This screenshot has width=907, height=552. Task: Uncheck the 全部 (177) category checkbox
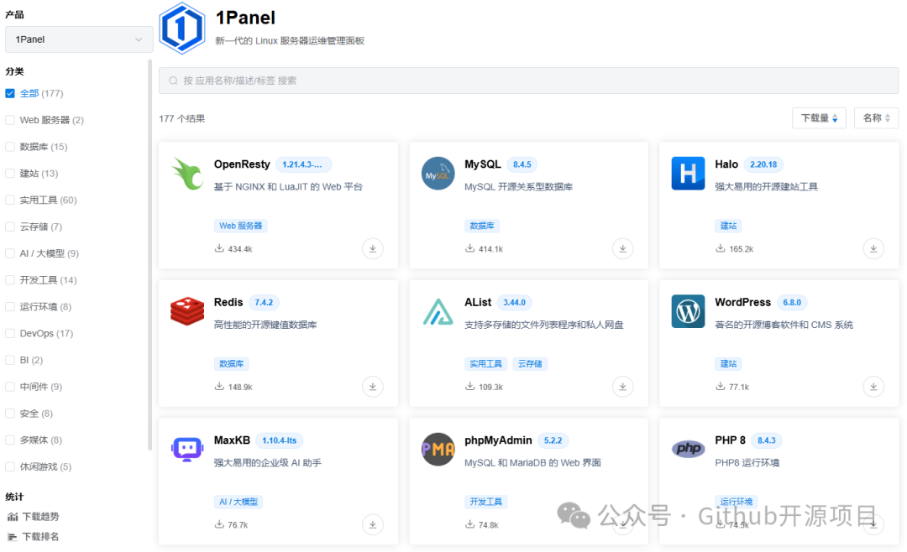[10, 93]
